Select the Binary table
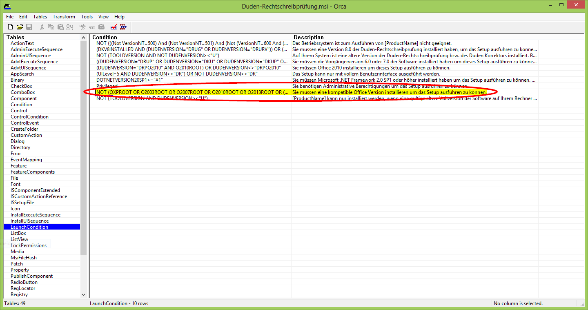The height and width of the screenshot is (310, 588). [x=18, y=80]
